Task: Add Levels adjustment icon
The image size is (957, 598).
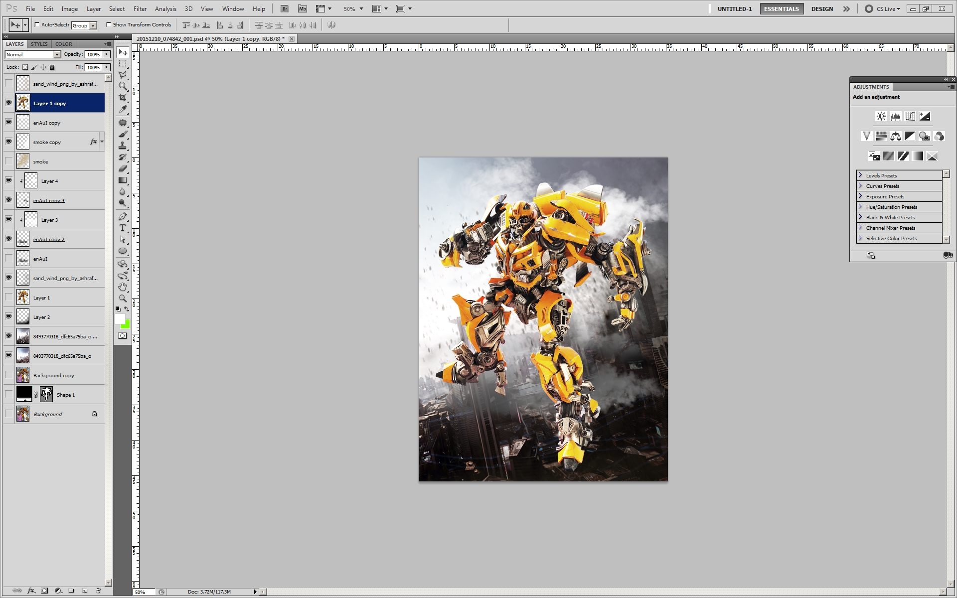Action: (x=896, y=116)
